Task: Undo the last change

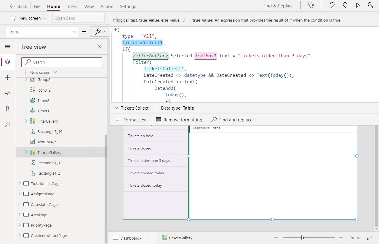Action: [x=332, y=5]
